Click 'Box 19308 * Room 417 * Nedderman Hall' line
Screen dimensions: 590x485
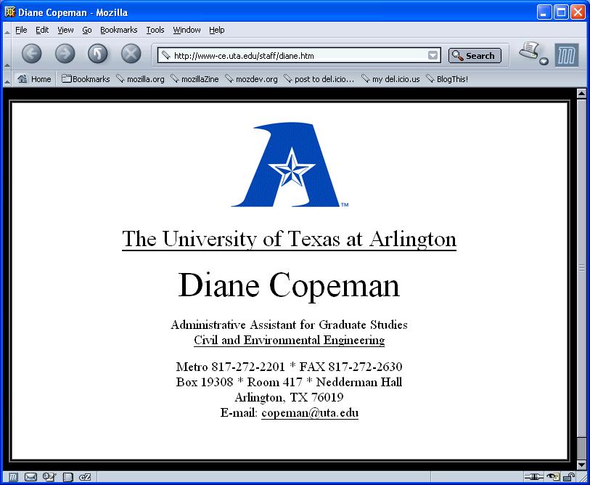click(289, 382)
